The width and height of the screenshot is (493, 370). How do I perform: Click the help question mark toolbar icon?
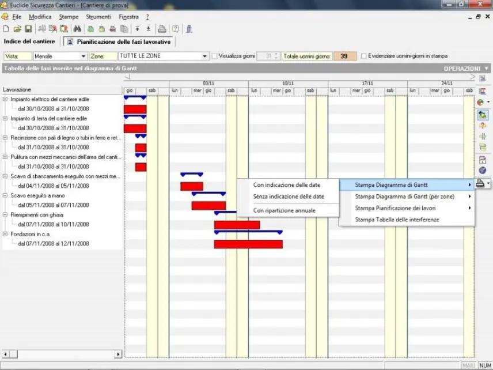coord(176,29)
